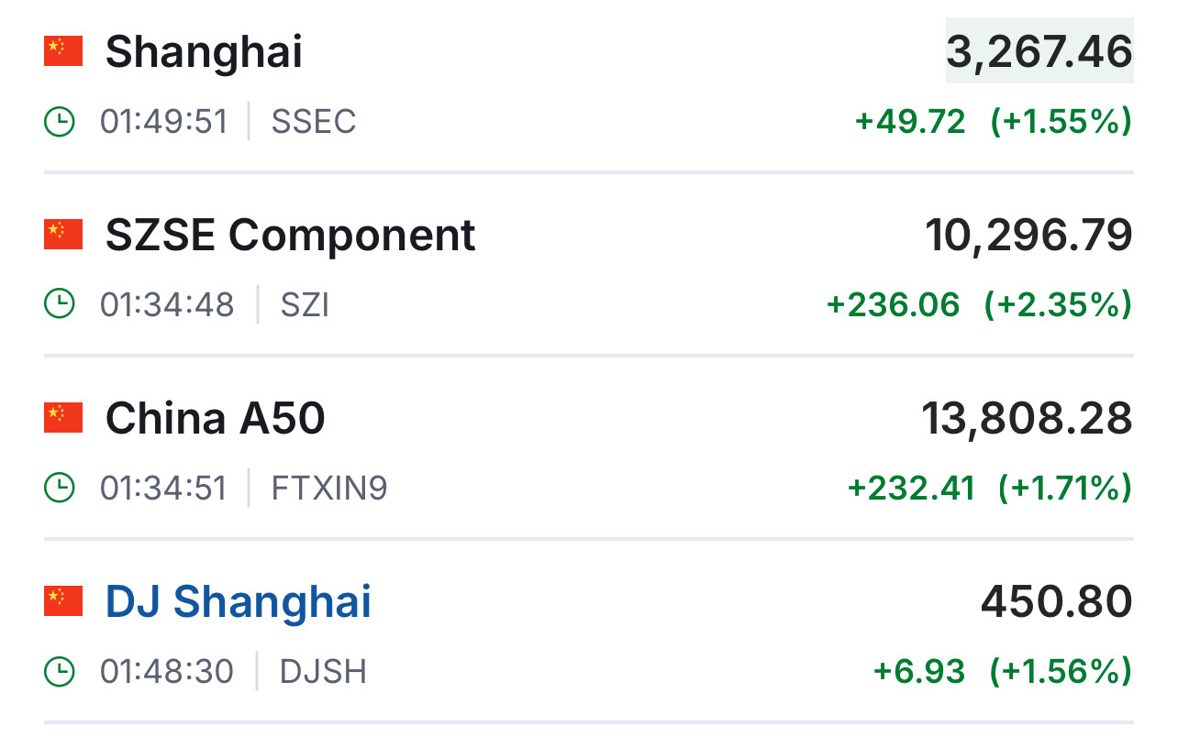Click the China A50 price 13,808.28
Image resolution: width=1178 pixels, height=737 pixels.
coord(1027,418)
